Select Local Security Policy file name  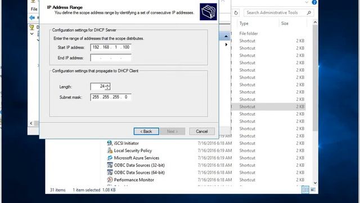coord(133,151)
